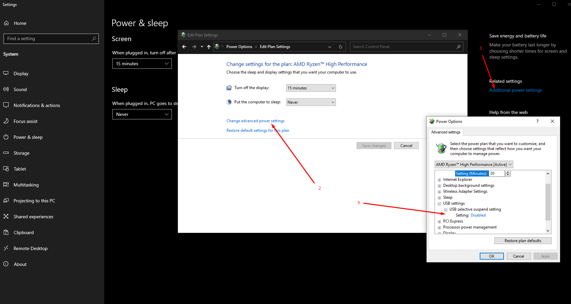Click the Home icon in Settings sidebar
This screenshot has height=304, width=571.
(x=6, y=23)
